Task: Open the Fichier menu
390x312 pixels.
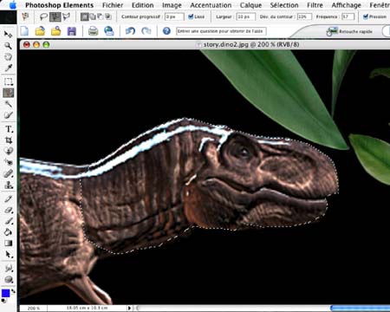Action: coord(113,5)
